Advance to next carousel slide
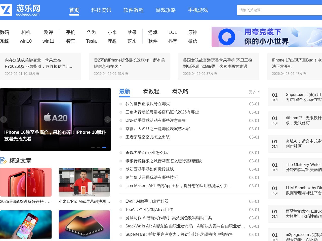322x241 pixels. pos(108,119)
